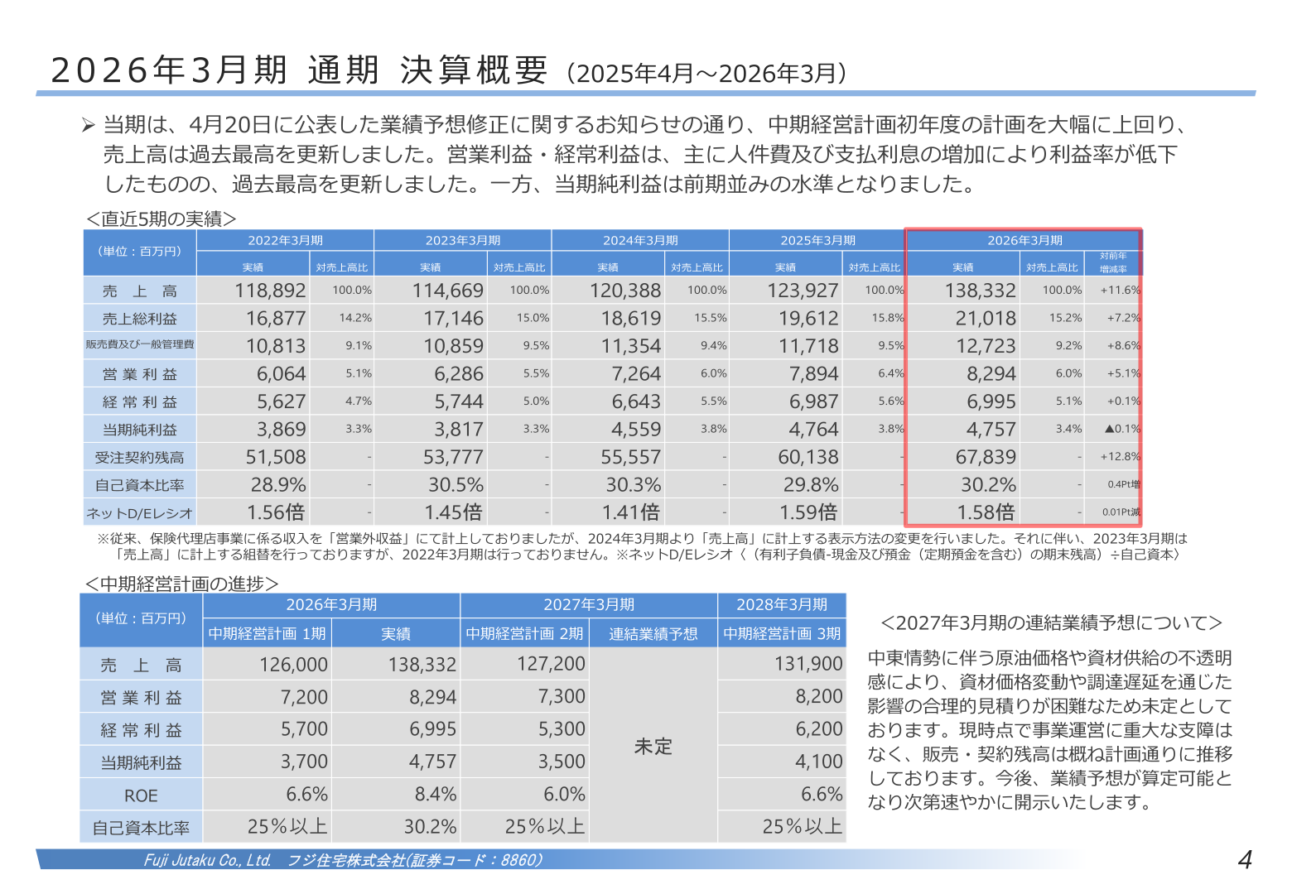Image resolution: width=1292 pixels, height=894 pixels.
Task: Click the (単位:百万円) label in top table
Action: point(139,252)
